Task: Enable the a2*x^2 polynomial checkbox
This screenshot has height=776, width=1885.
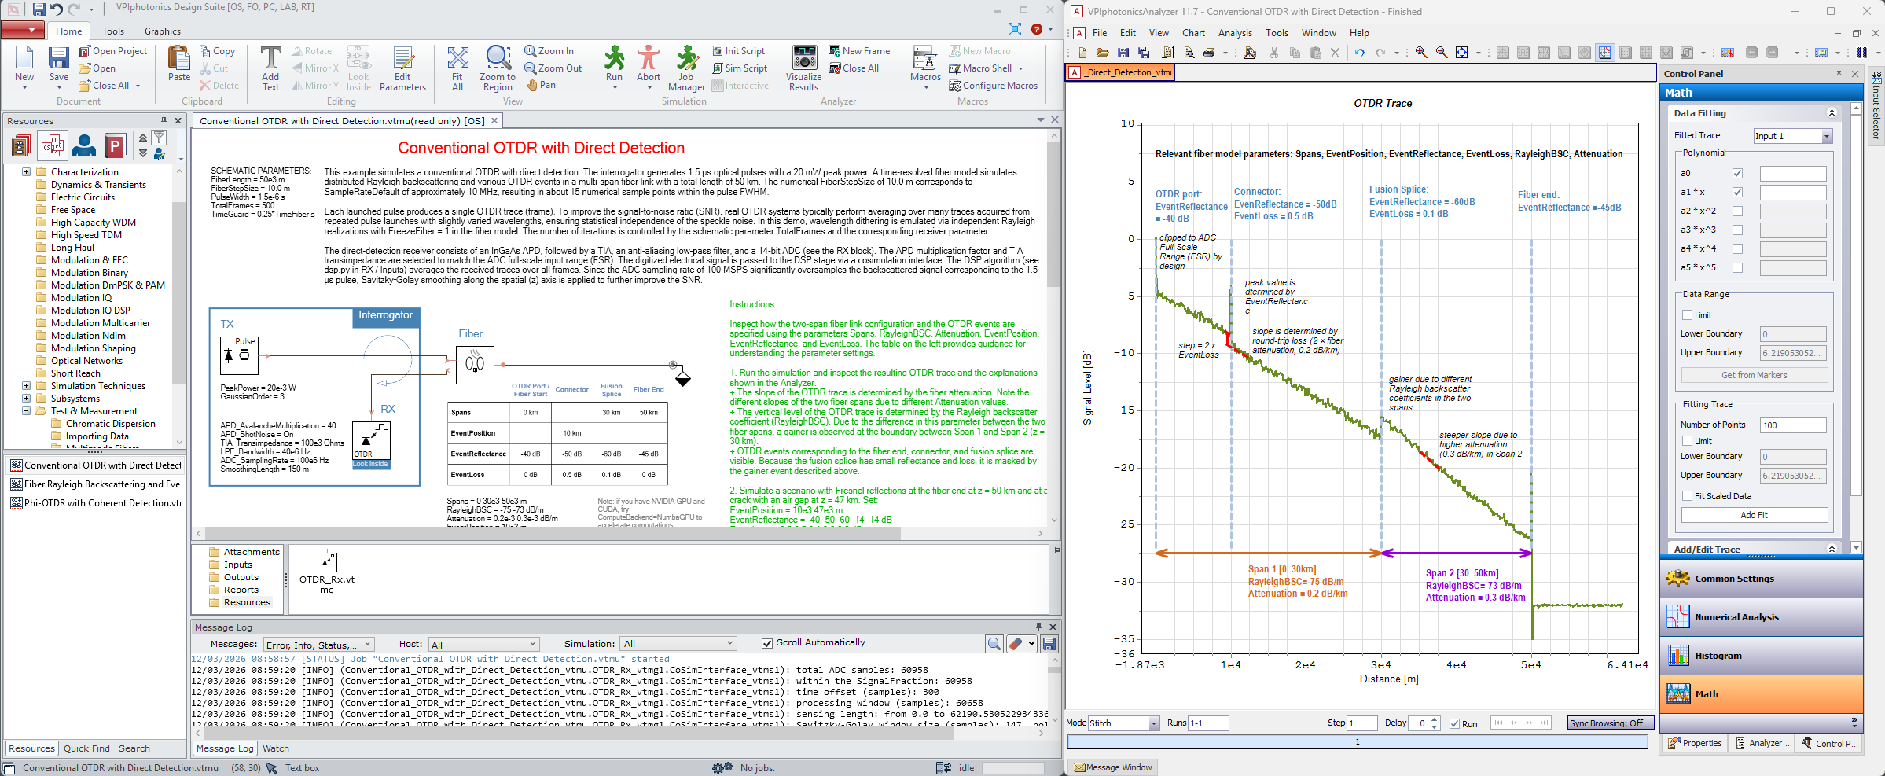Action: (x=1737, y=211)
